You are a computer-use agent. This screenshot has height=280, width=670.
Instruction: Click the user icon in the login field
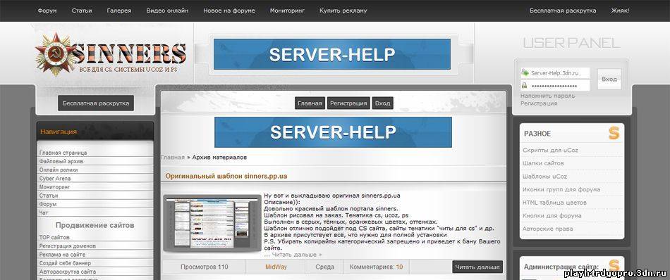point(525,73)
